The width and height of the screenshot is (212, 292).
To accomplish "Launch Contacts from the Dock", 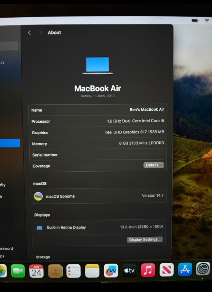I will (x=55, y=271).
